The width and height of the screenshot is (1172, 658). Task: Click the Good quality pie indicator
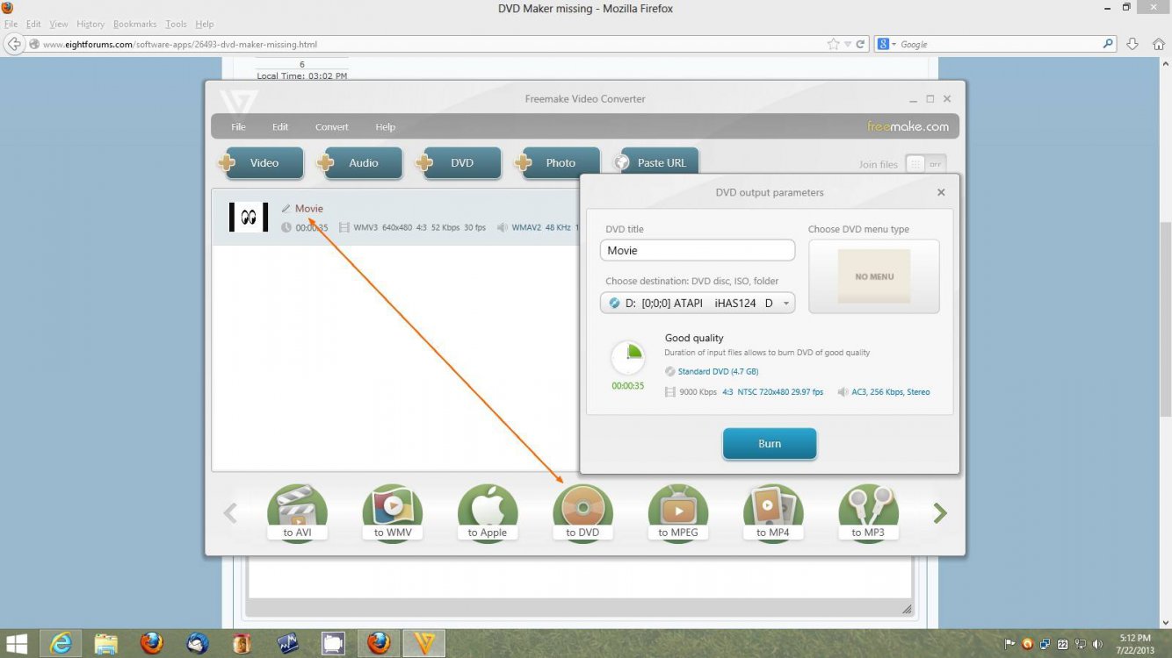[628, 357]
